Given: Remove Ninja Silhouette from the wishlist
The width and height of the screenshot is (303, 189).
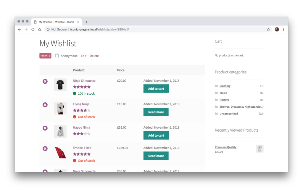Looking at the screenshot, I should pos(45,81).
